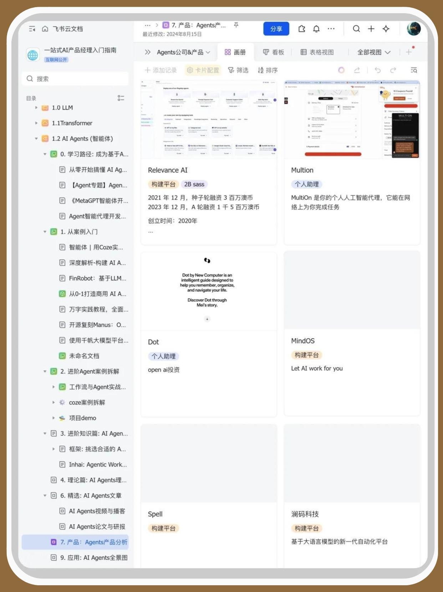Click the 澜码科技 card title
443x592 pixels.
[x=305, y=514]
